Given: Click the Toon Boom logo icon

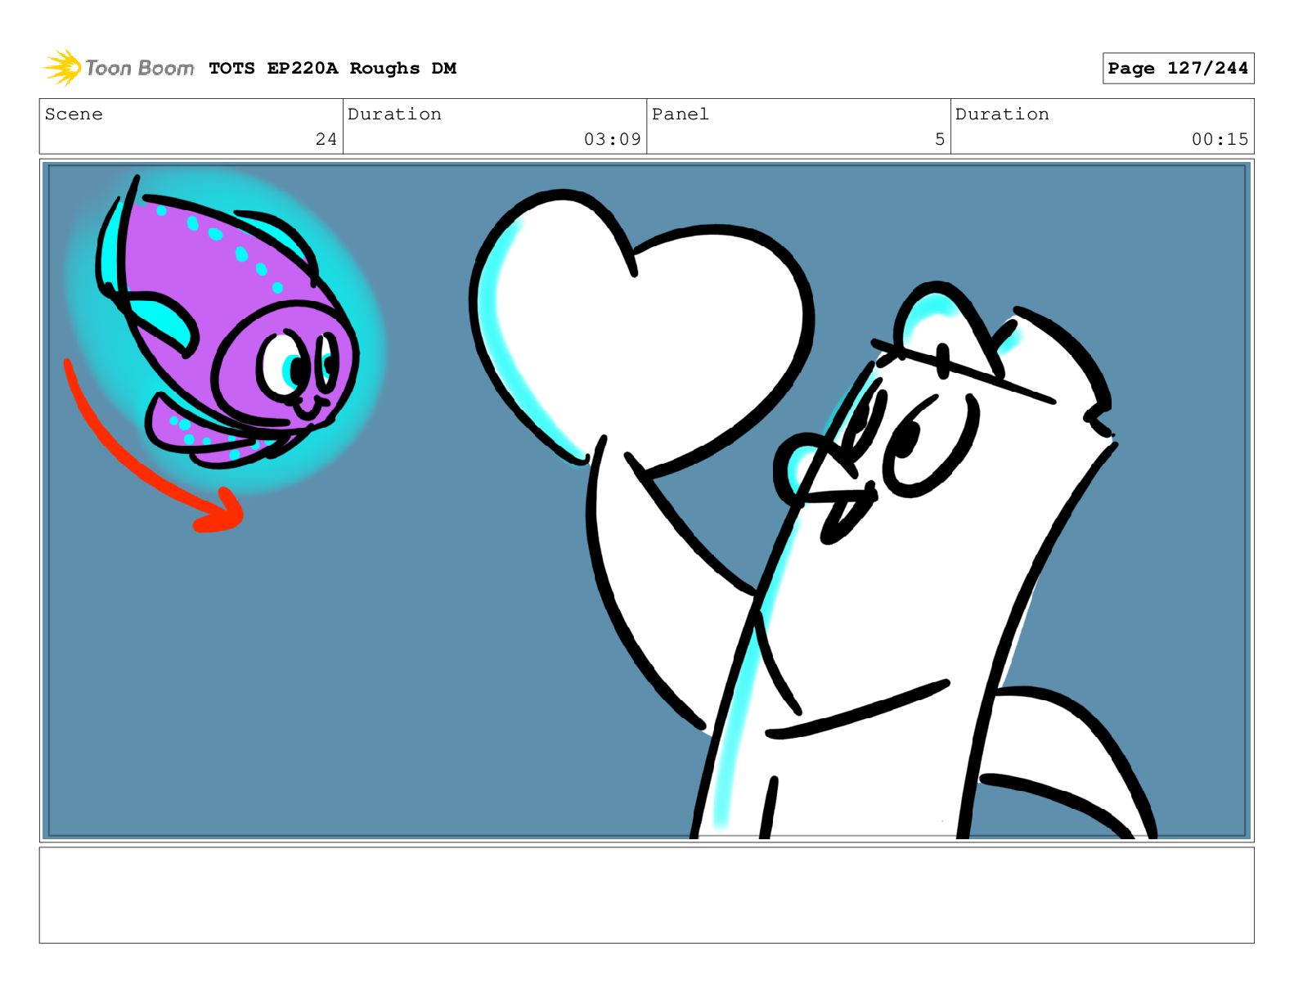Looking at the screenshot, I should 62,67.
